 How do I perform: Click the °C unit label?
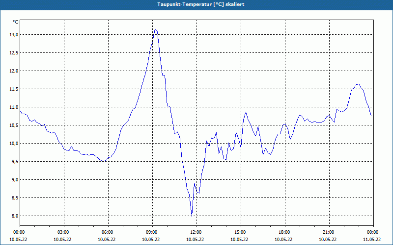click(16, 22)
